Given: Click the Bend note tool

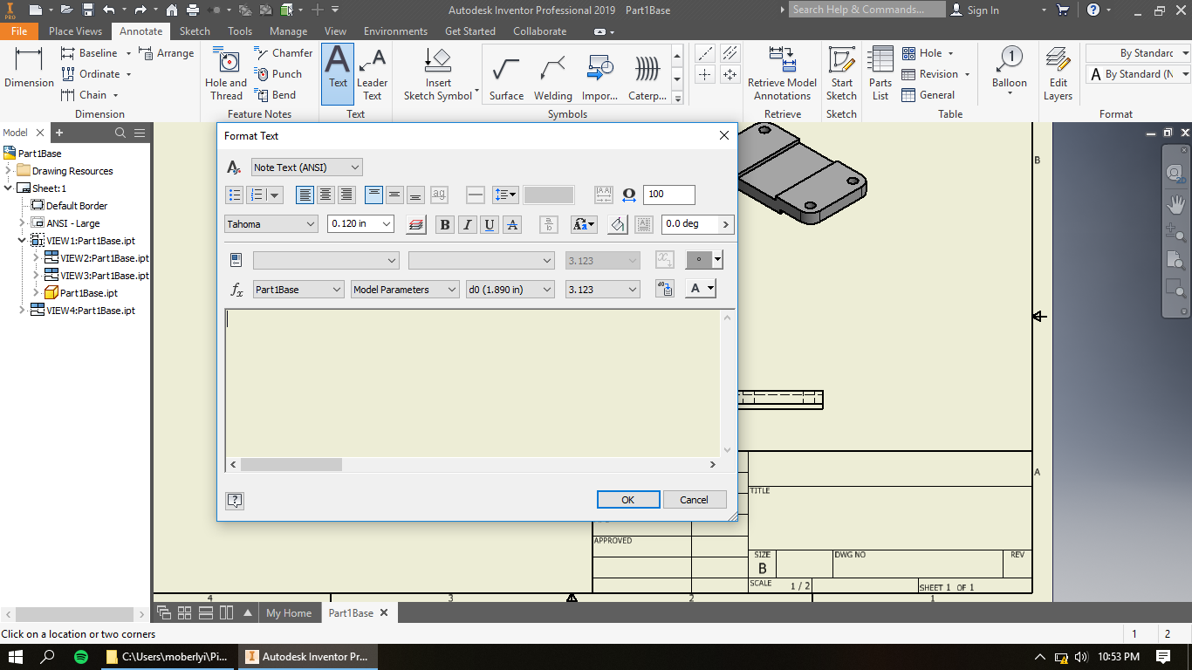Looking at the screenshot, I should pyautogui.click(x=276, y=95).
